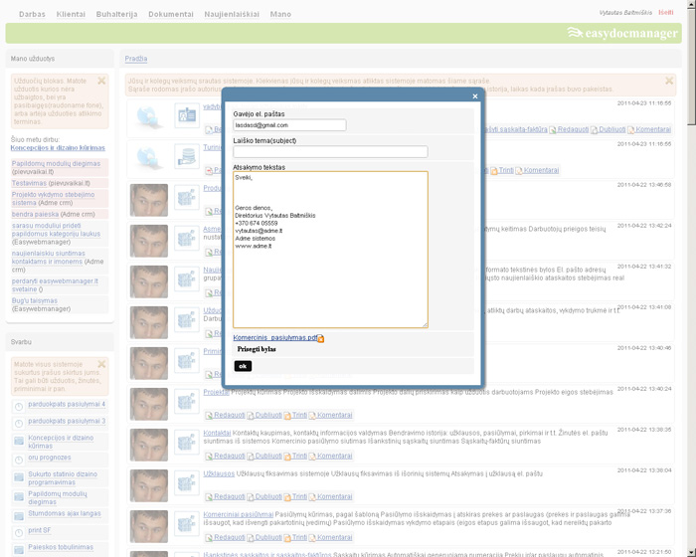
Task: Click inside the Atsakymo tekstas text area
Action: click(330, 250)
